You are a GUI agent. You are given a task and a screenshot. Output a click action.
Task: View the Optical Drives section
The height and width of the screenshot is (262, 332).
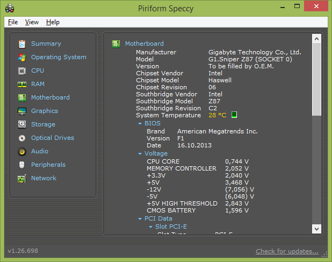(x=53, y=138)
